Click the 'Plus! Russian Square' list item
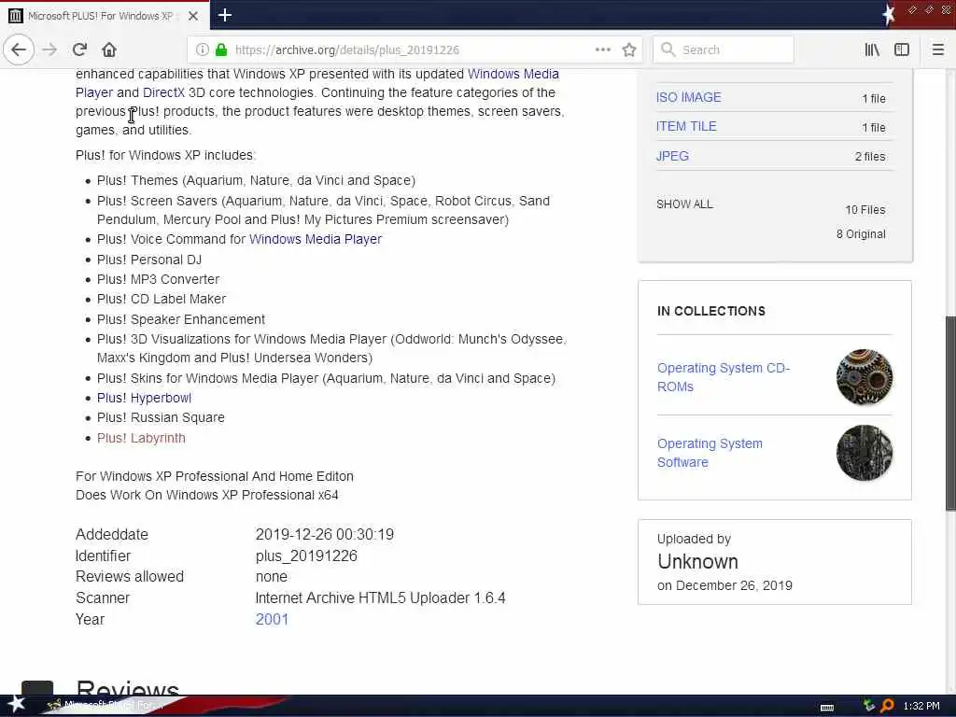This screenshot has height=717, width=956. [x=161, y=417]
